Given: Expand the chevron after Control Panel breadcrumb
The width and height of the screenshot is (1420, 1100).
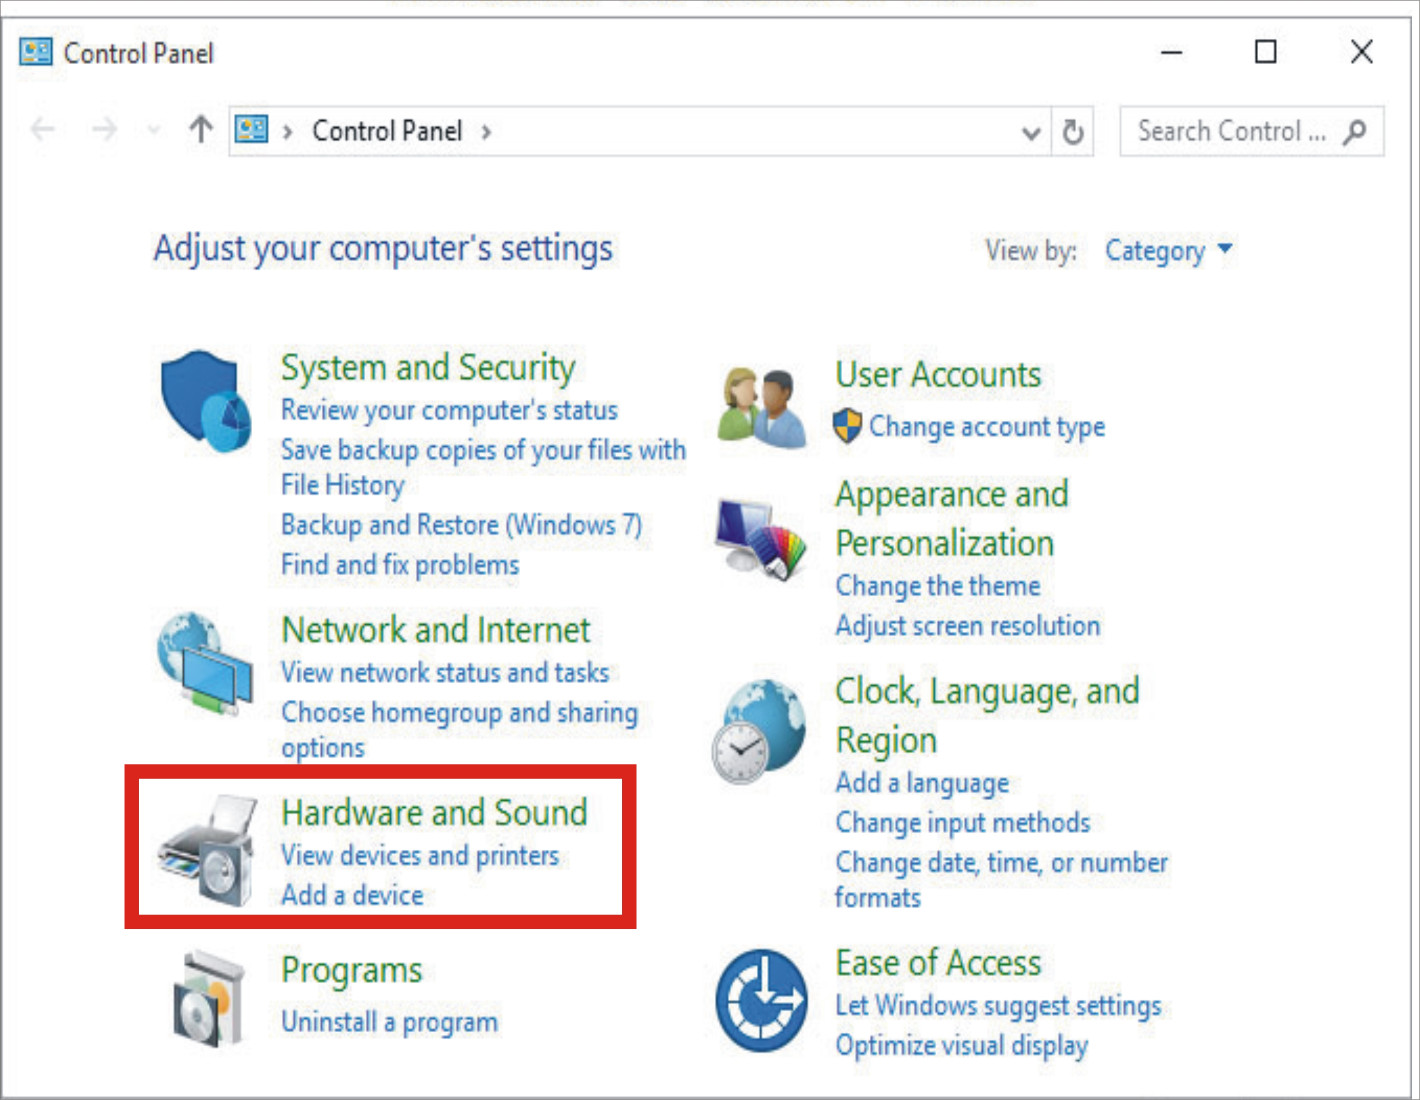Looking at the screenshot, I should [x=486, y=133].
